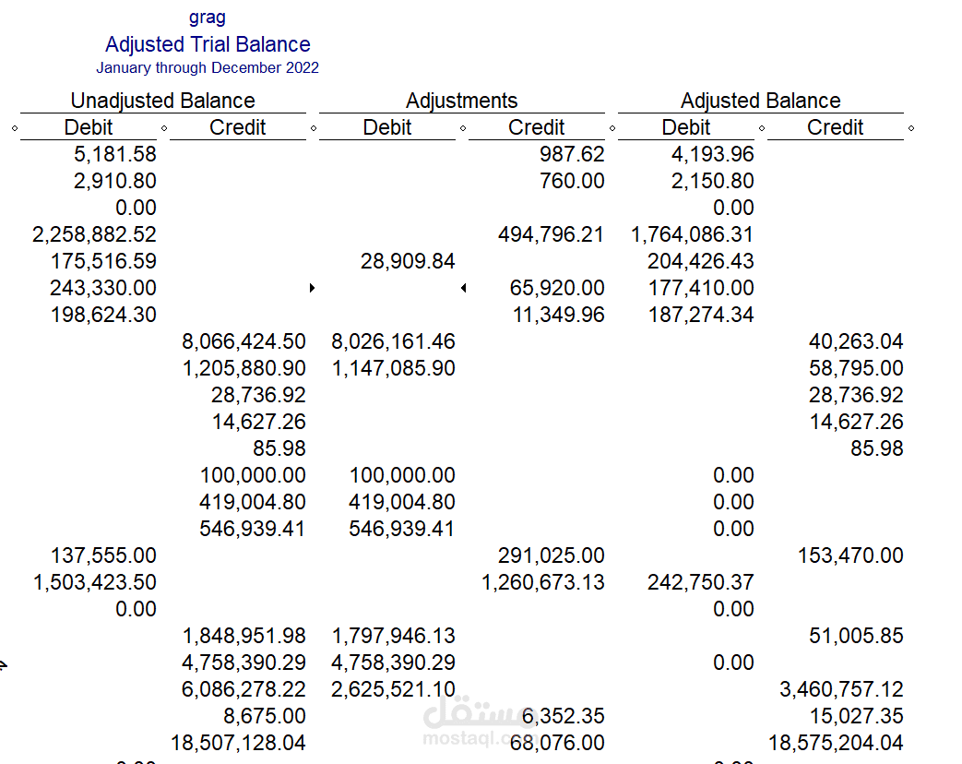962x764 pixels.
Task: Select the Unadjusted Balance column group header
Action: tap(162, 100)
